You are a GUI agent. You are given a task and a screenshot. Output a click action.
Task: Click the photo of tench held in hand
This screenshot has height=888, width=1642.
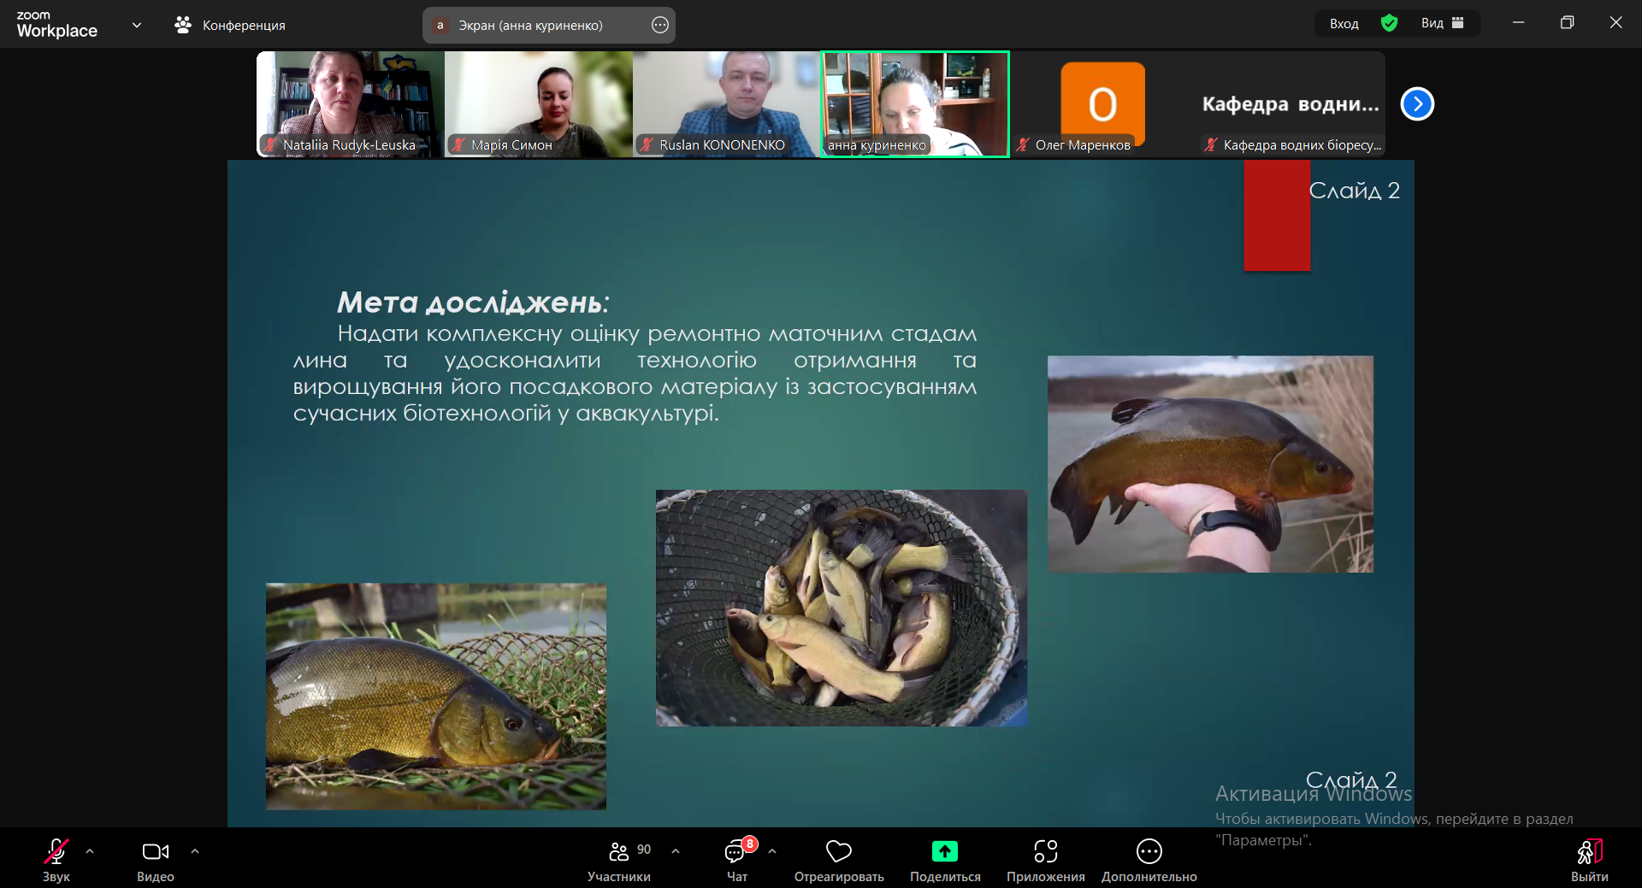click(1210, 464)
